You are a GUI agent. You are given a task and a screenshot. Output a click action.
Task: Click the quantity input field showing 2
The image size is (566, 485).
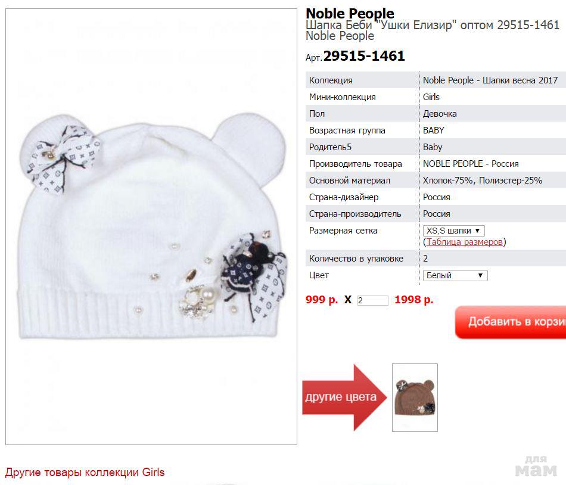[373, 300]
